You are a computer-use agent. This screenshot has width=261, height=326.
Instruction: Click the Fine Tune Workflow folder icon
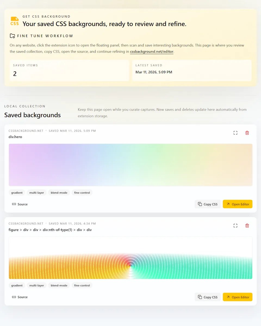point(12,36)
